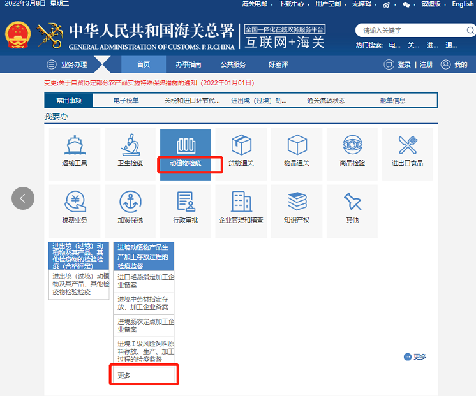The image size is (476, 396).
Task: Open the 企业管理和稽查 building icon tile
Action: (241, 211)
